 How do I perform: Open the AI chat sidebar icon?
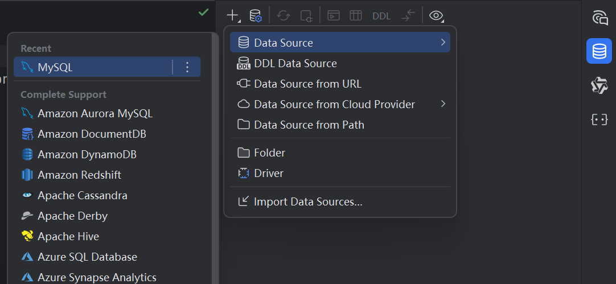599,18
